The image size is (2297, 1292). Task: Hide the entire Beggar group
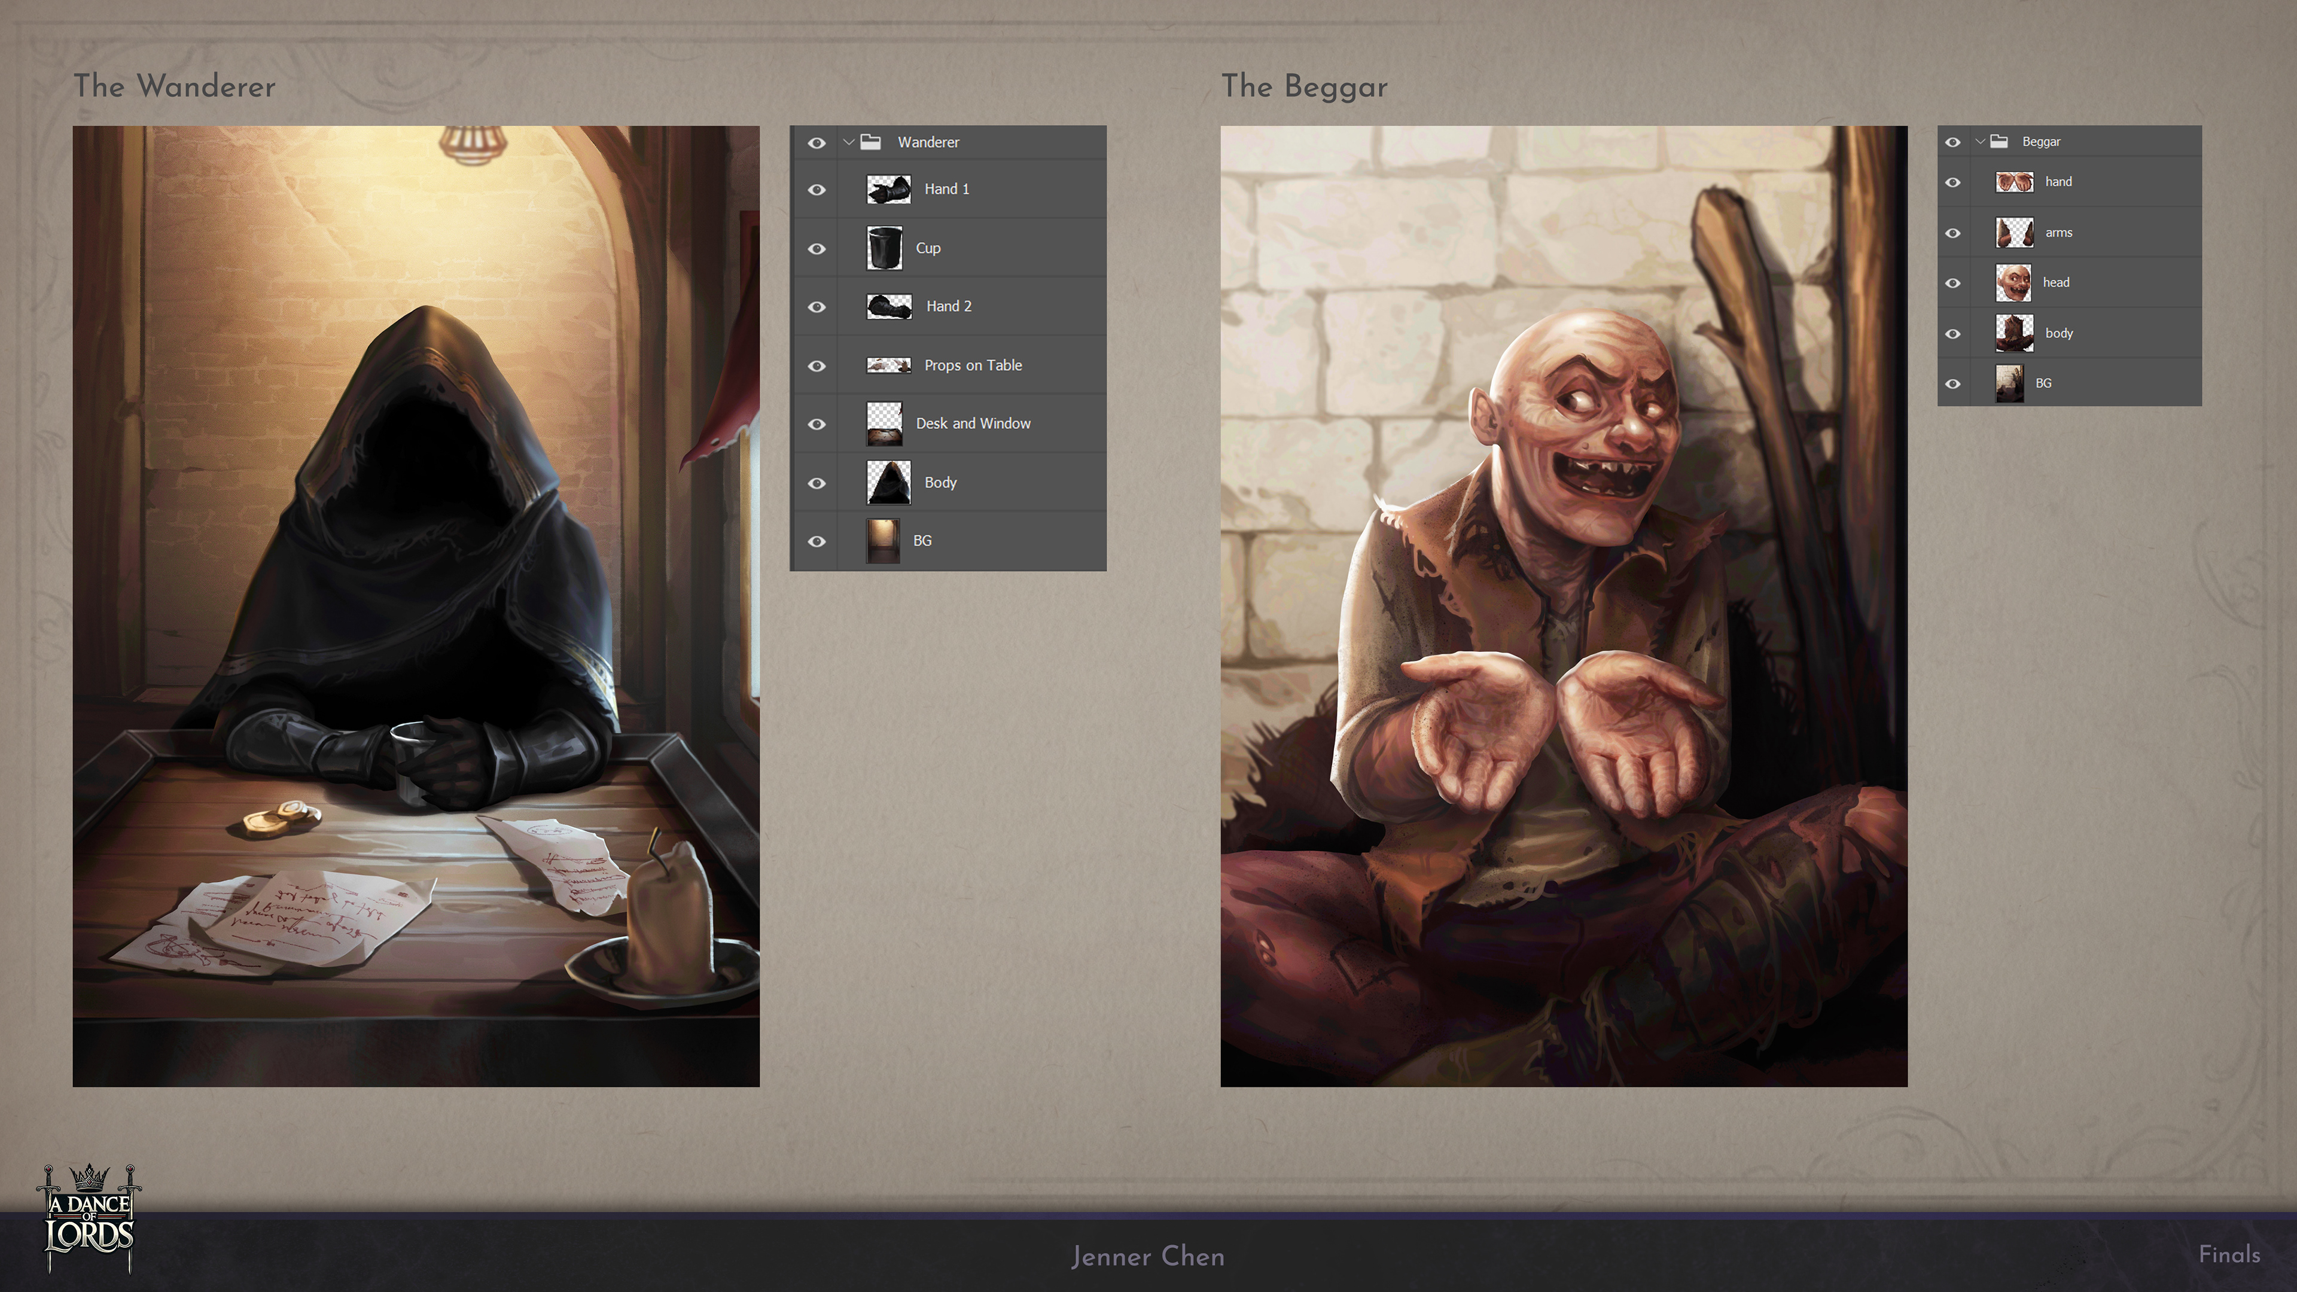pyautogui.click(x=1953, y=142)
